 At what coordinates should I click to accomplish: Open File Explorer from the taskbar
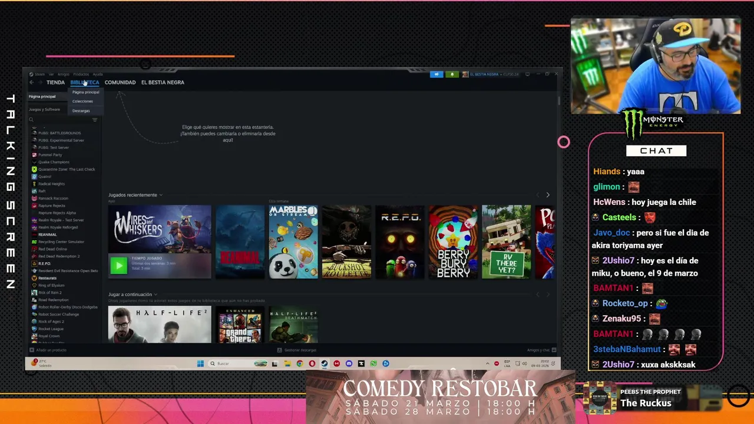click(x=287, y=363)
